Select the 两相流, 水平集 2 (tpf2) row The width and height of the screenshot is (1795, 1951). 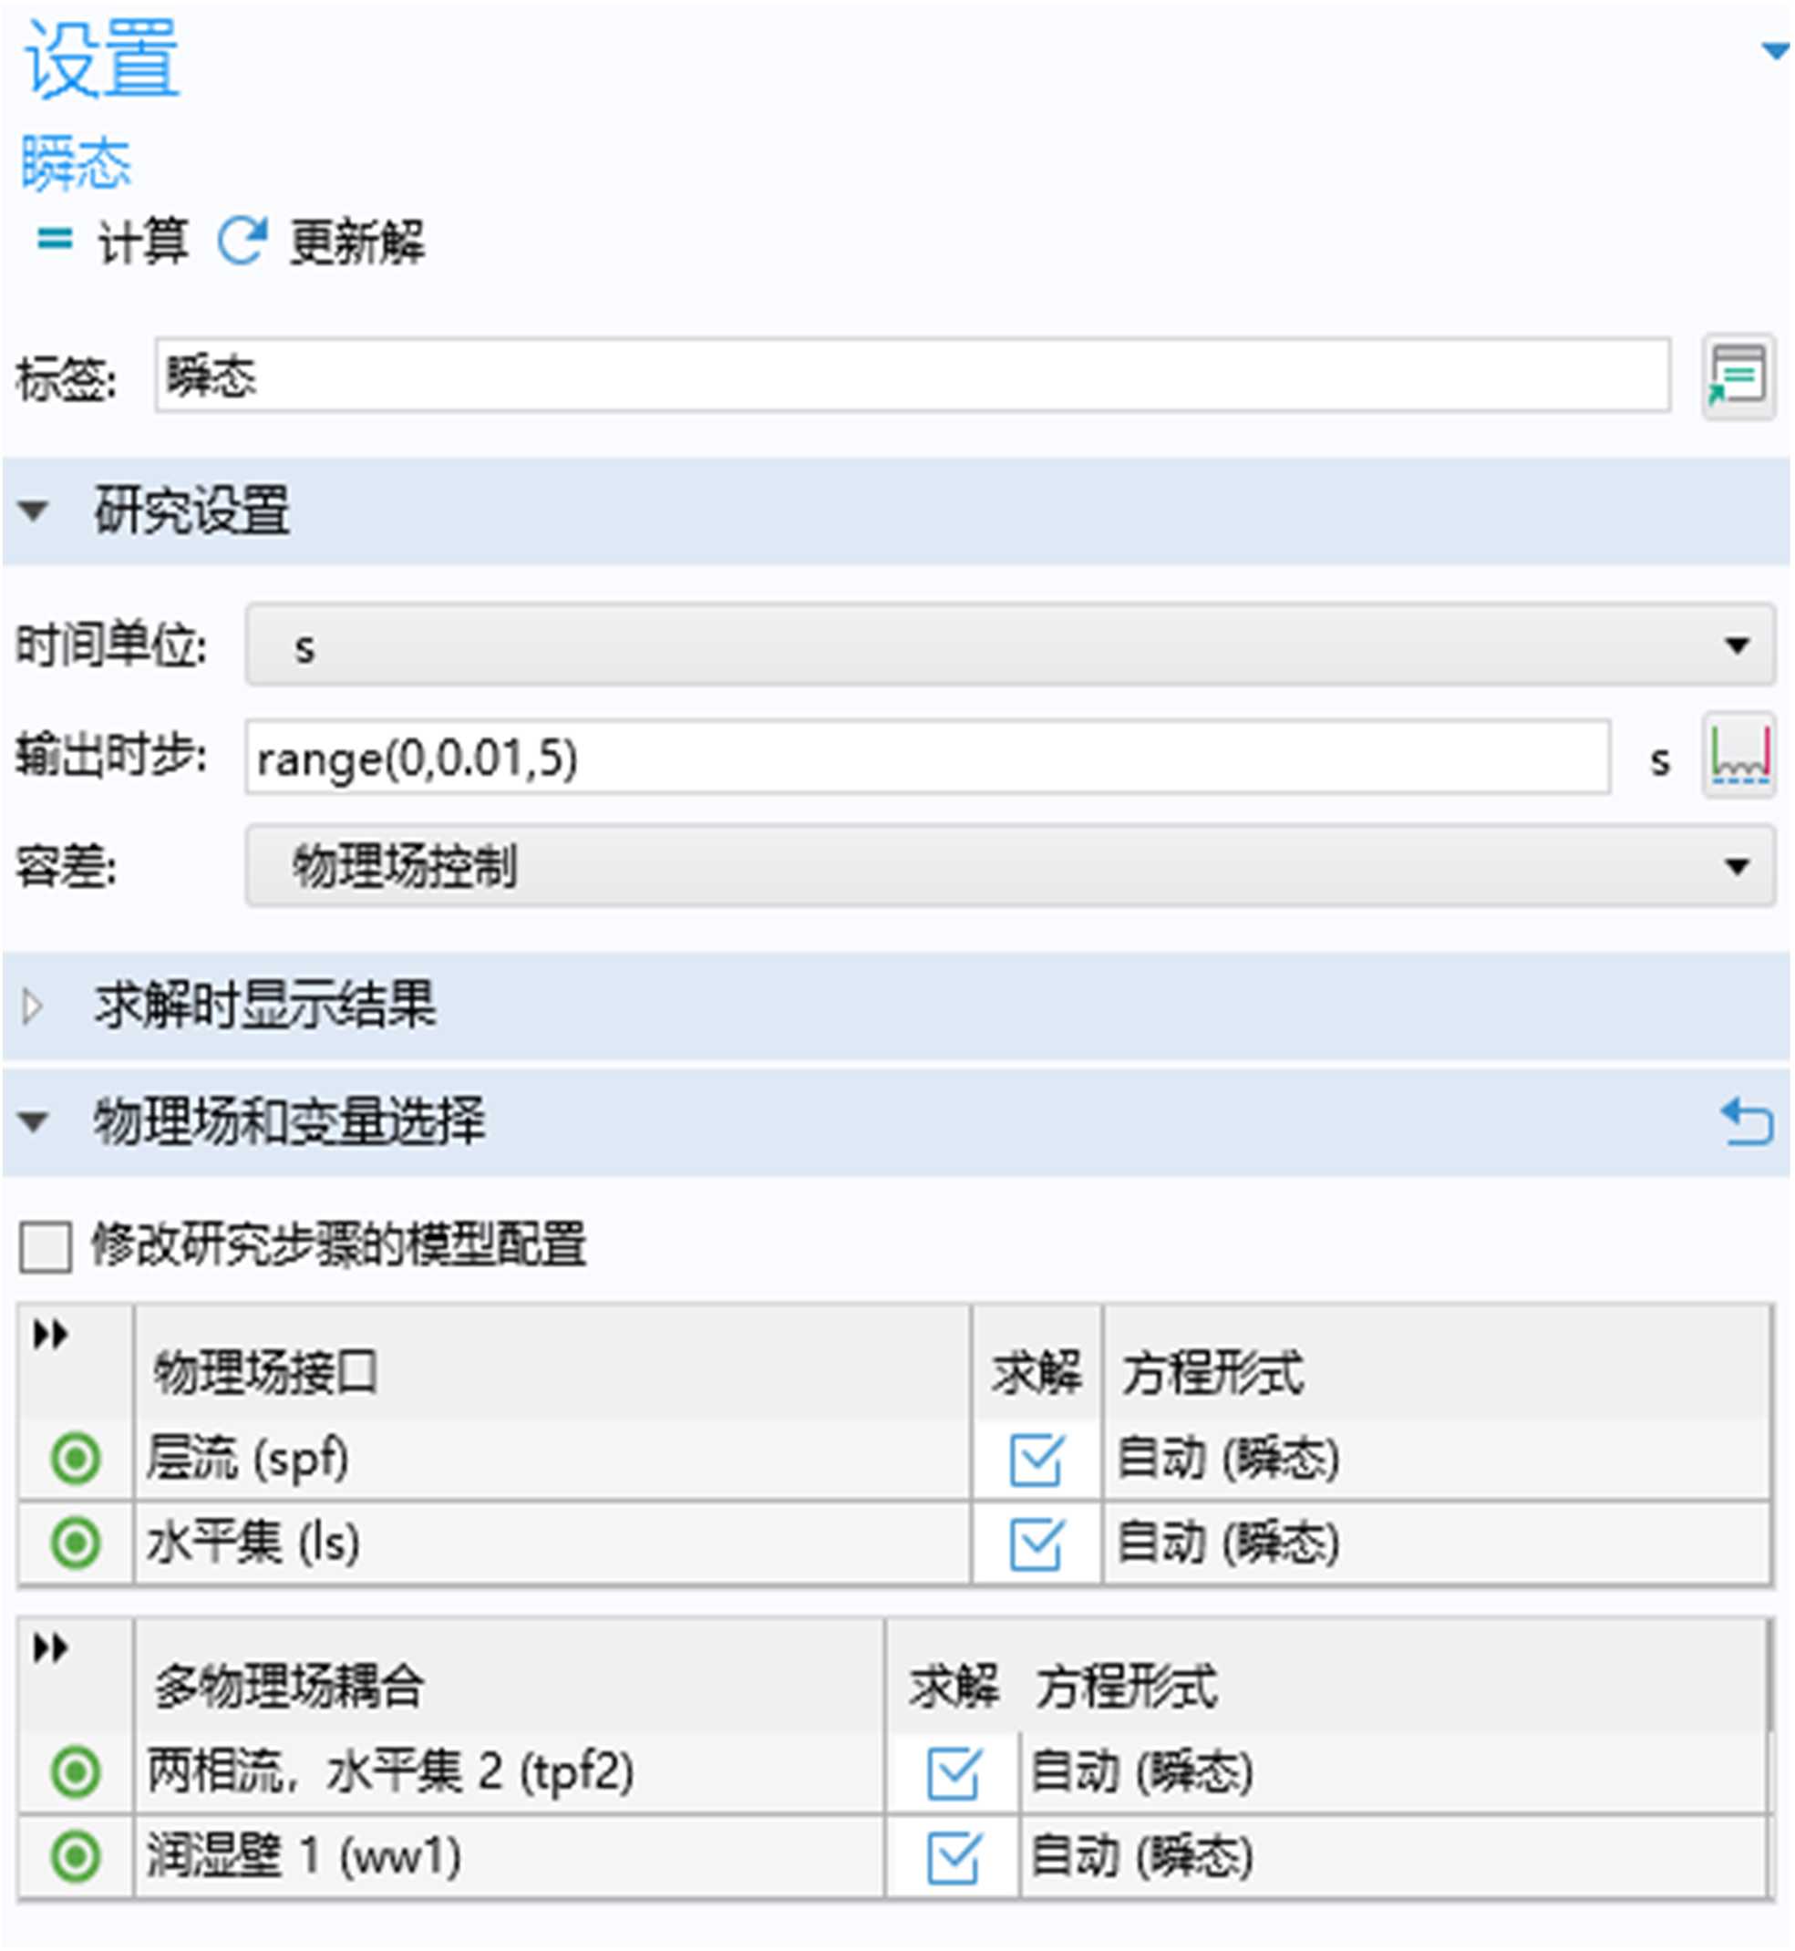point(390,1772)
